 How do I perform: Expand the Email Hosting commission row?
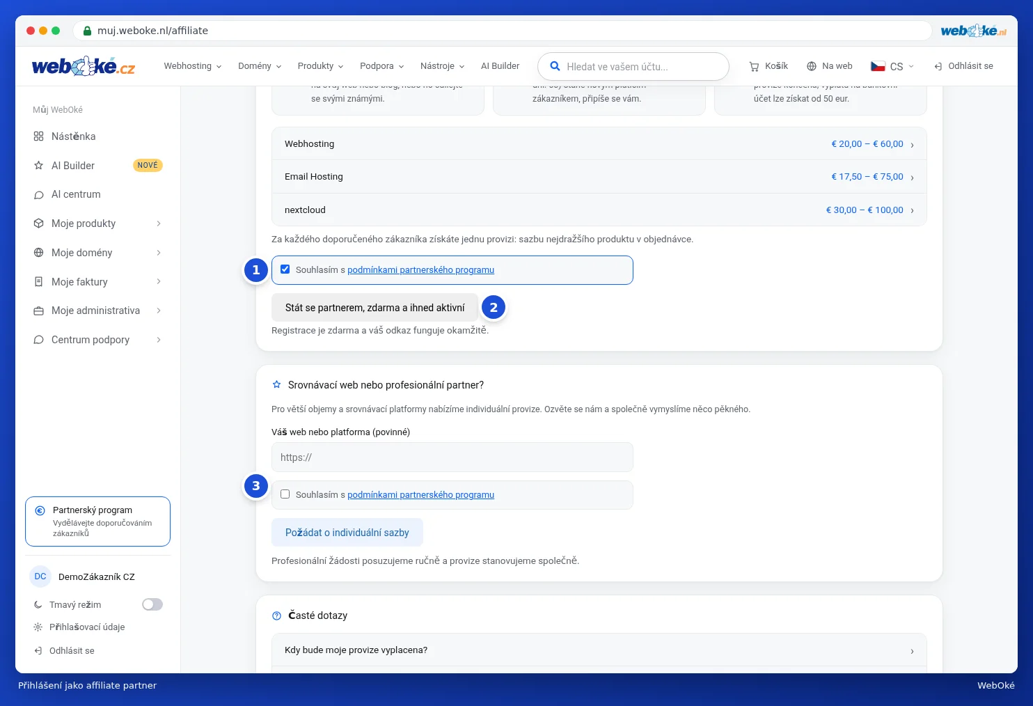[599, 177]
